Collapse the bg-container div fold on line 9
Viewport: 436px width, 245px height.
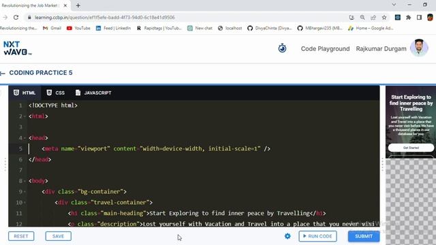[x=25, y=192]
